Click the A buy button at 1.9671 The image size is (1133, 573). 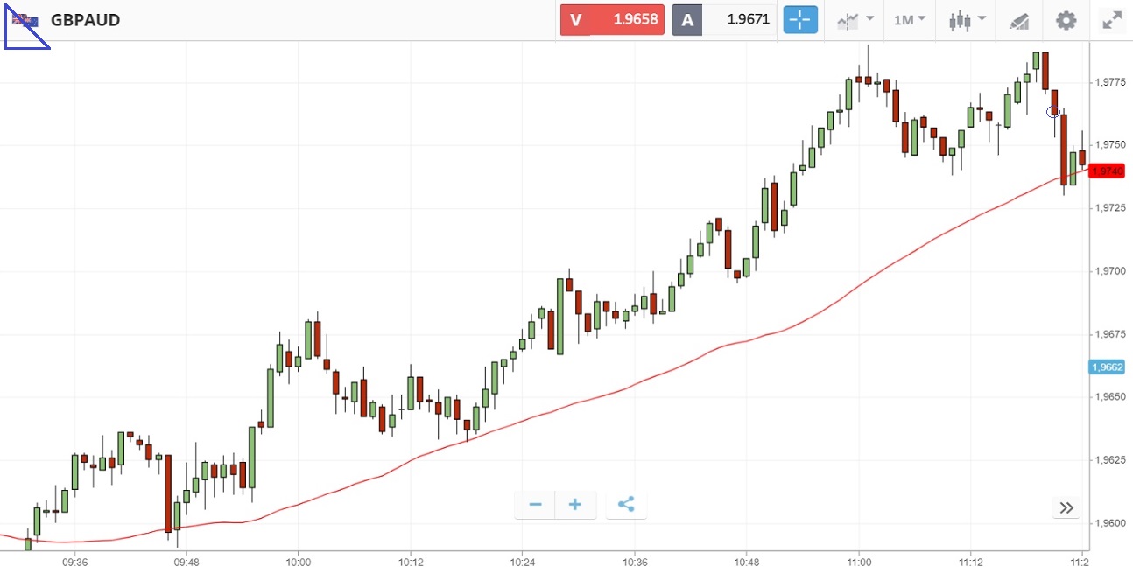coord(724,20)
